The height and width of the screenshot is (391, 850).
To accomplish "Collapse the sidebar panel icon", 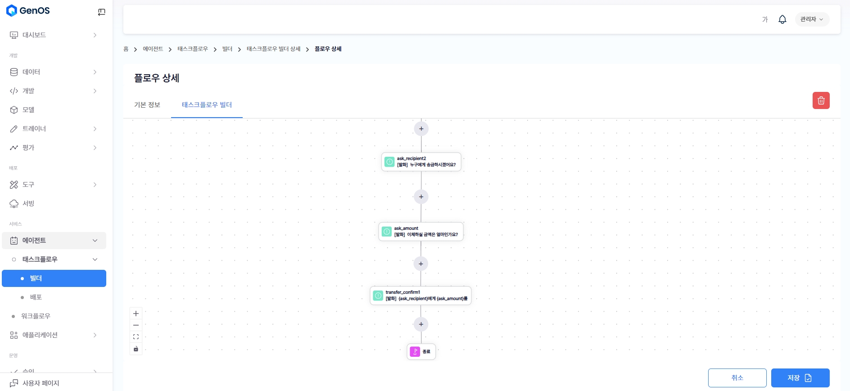I will tap(101, 12).
